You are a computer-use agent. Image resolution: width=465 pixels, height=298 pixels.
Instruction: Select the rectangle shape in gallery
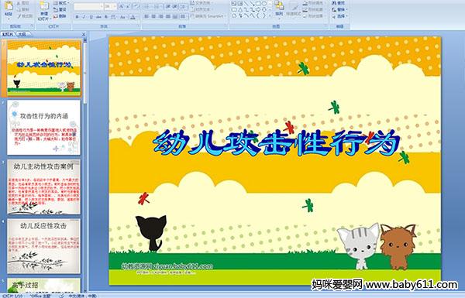click(259, 4)
